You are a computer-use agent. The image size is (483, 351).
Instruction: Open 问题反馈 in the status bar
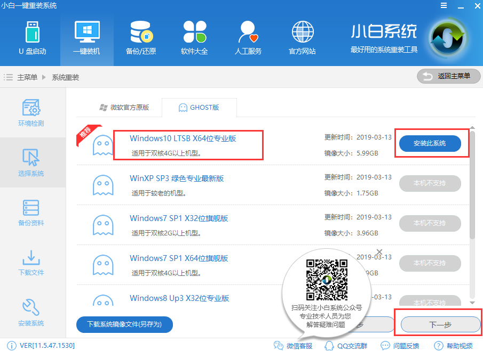pyautogui.click(x=400, y=346)
